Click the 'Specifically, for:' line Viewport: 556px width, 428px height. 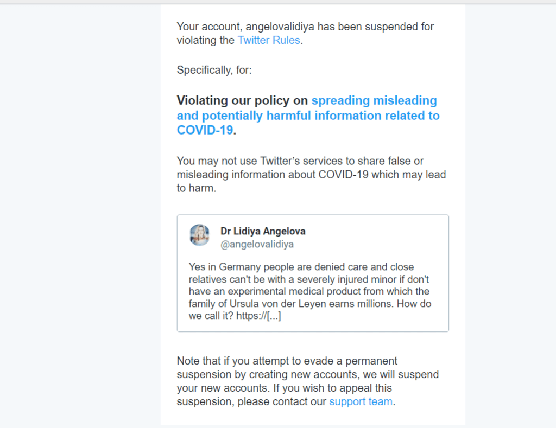click(x=214, y=70)
